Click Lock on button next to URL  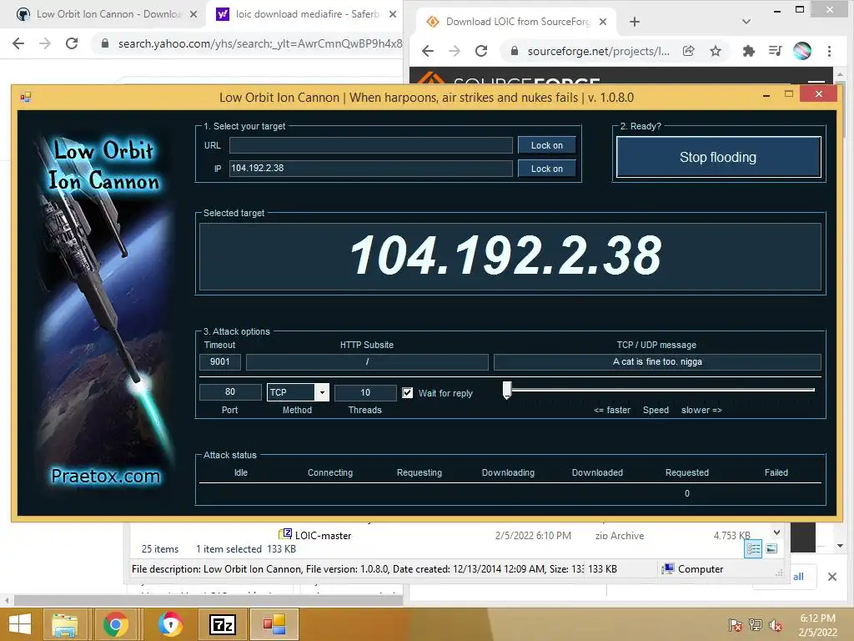(547, 145)
